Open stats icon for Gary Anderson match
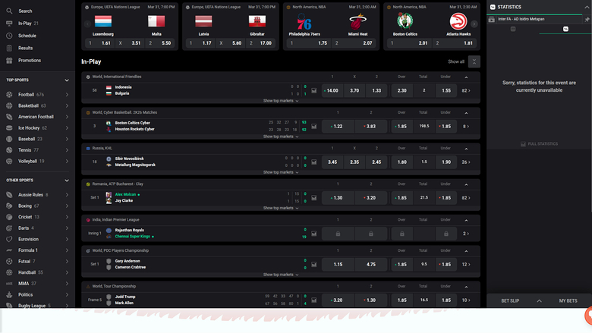 313,265
